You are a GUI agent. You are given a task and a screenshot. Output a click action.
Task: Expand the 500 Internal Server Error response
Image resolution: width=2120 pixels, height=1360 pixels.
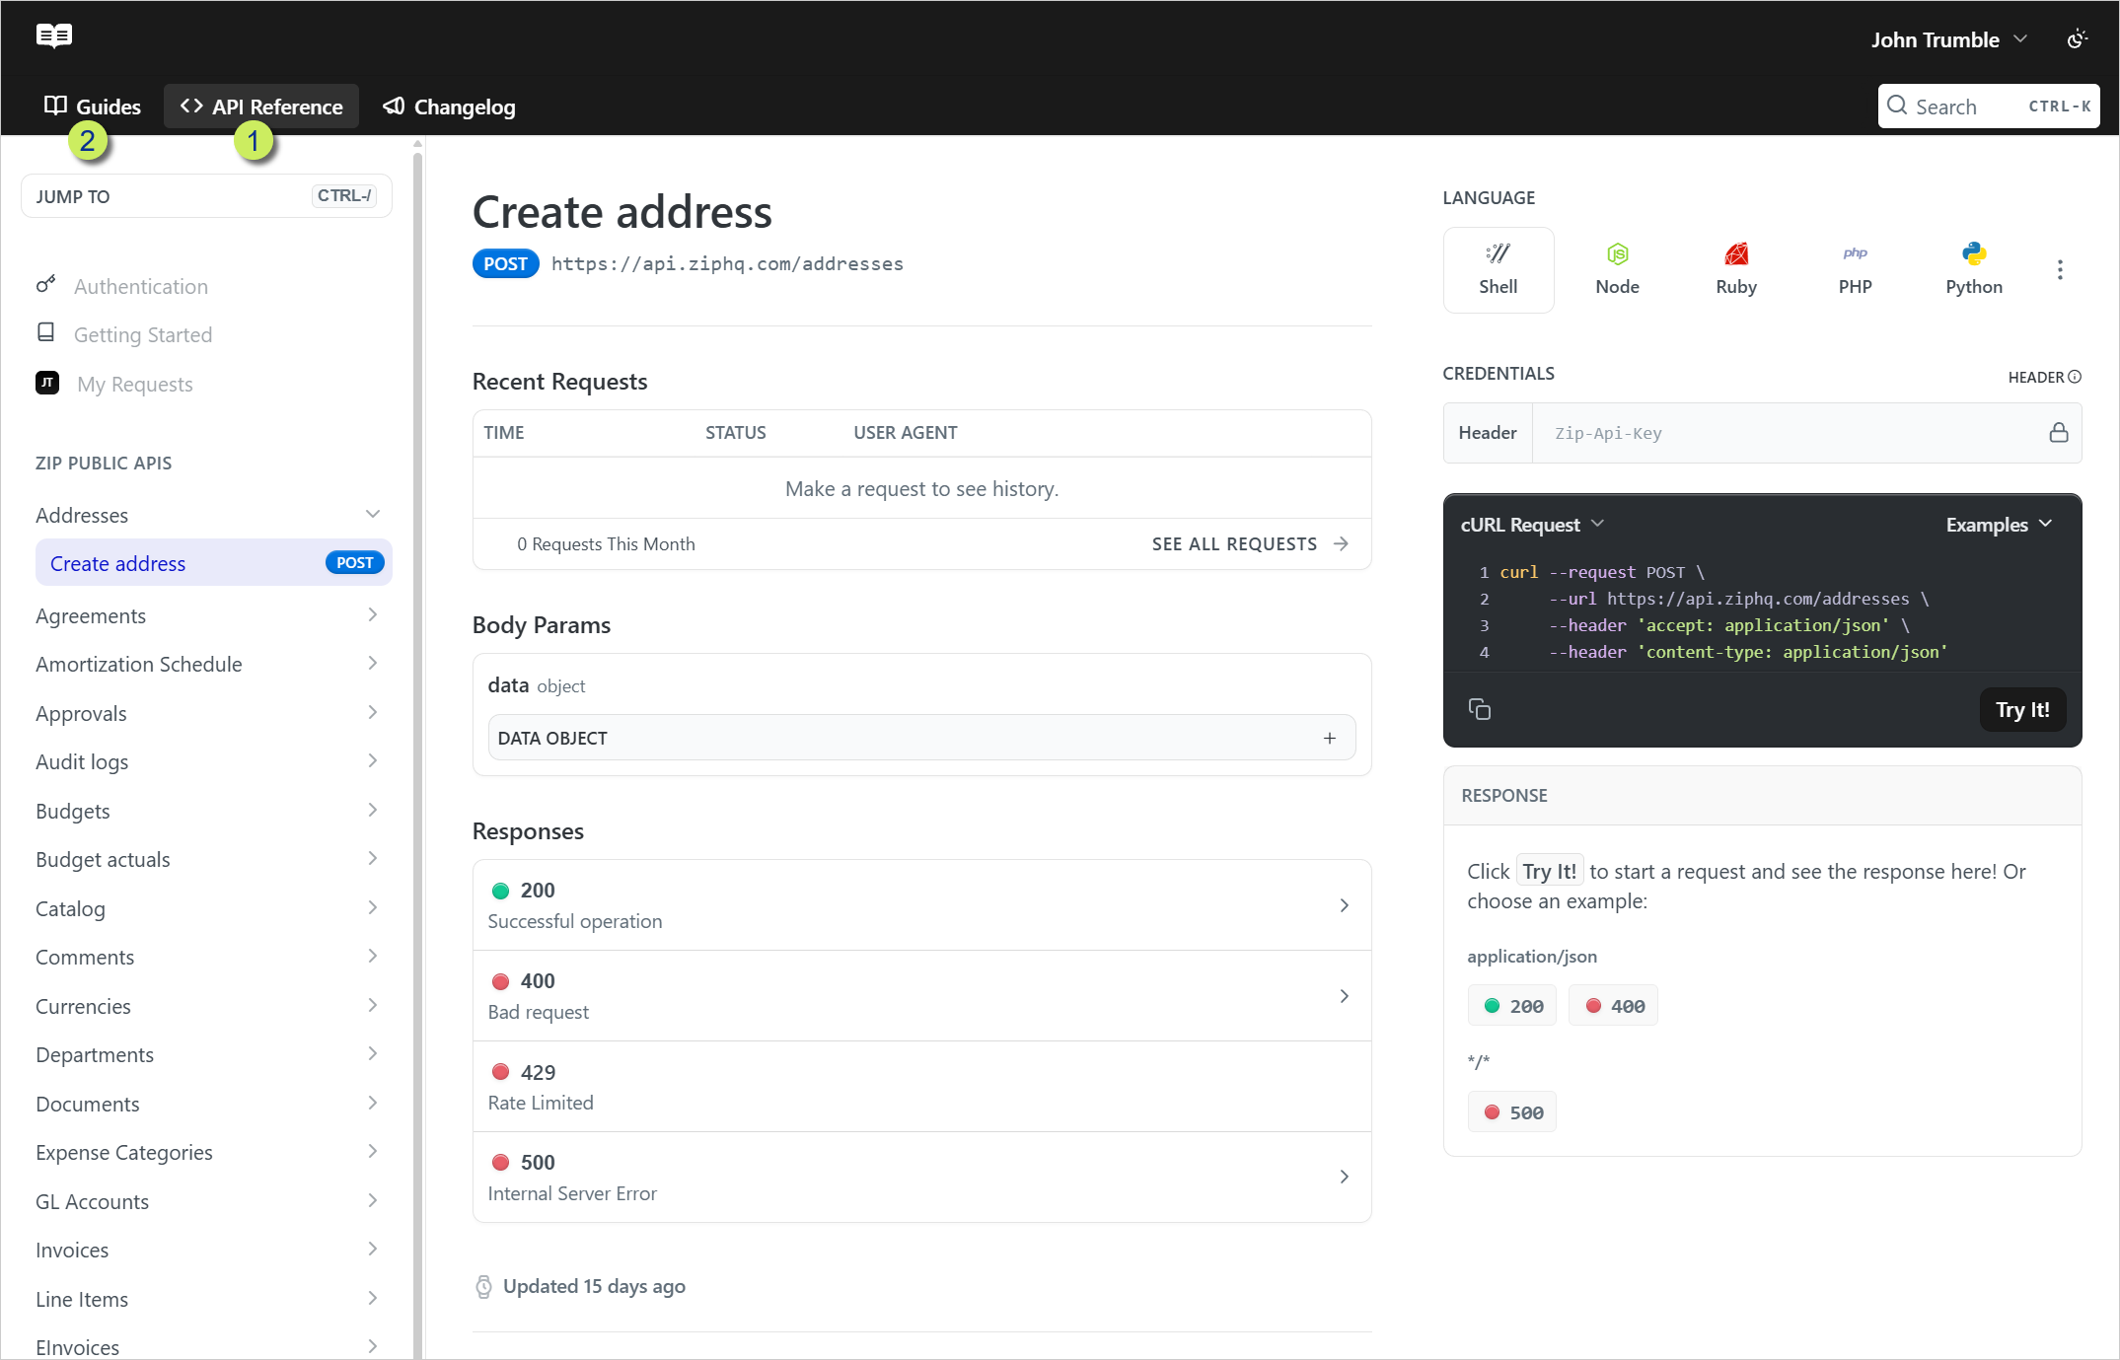922,1178
